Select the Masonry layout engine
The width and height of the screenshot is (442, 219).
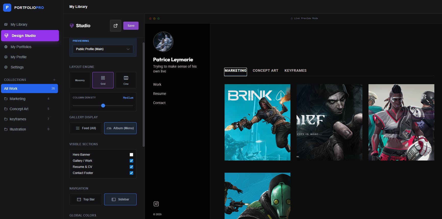click(80, 80)
